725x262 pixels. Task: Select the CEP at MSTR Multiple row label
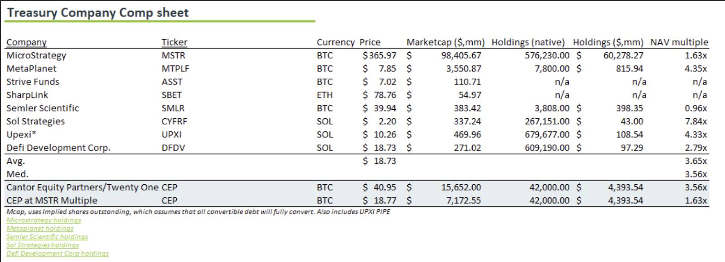52,201
